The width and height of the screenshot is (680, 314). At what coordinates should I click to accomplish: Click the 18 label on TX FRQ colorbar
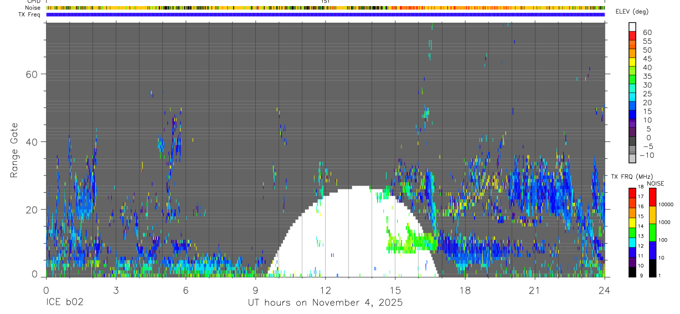[640, 187]
